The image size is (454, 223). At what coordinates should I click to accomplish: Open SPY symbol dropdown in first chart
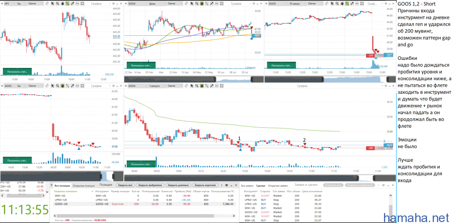tap(9, 3)
